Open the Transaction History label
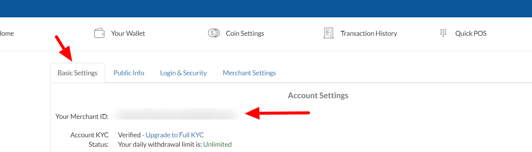The height and width of the screenshot is (152, 532). (369, 33)
